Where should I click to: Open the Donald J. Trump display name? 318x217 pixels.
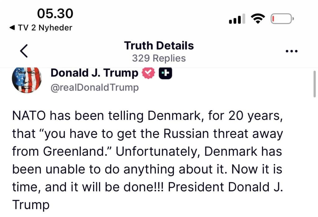94,73
